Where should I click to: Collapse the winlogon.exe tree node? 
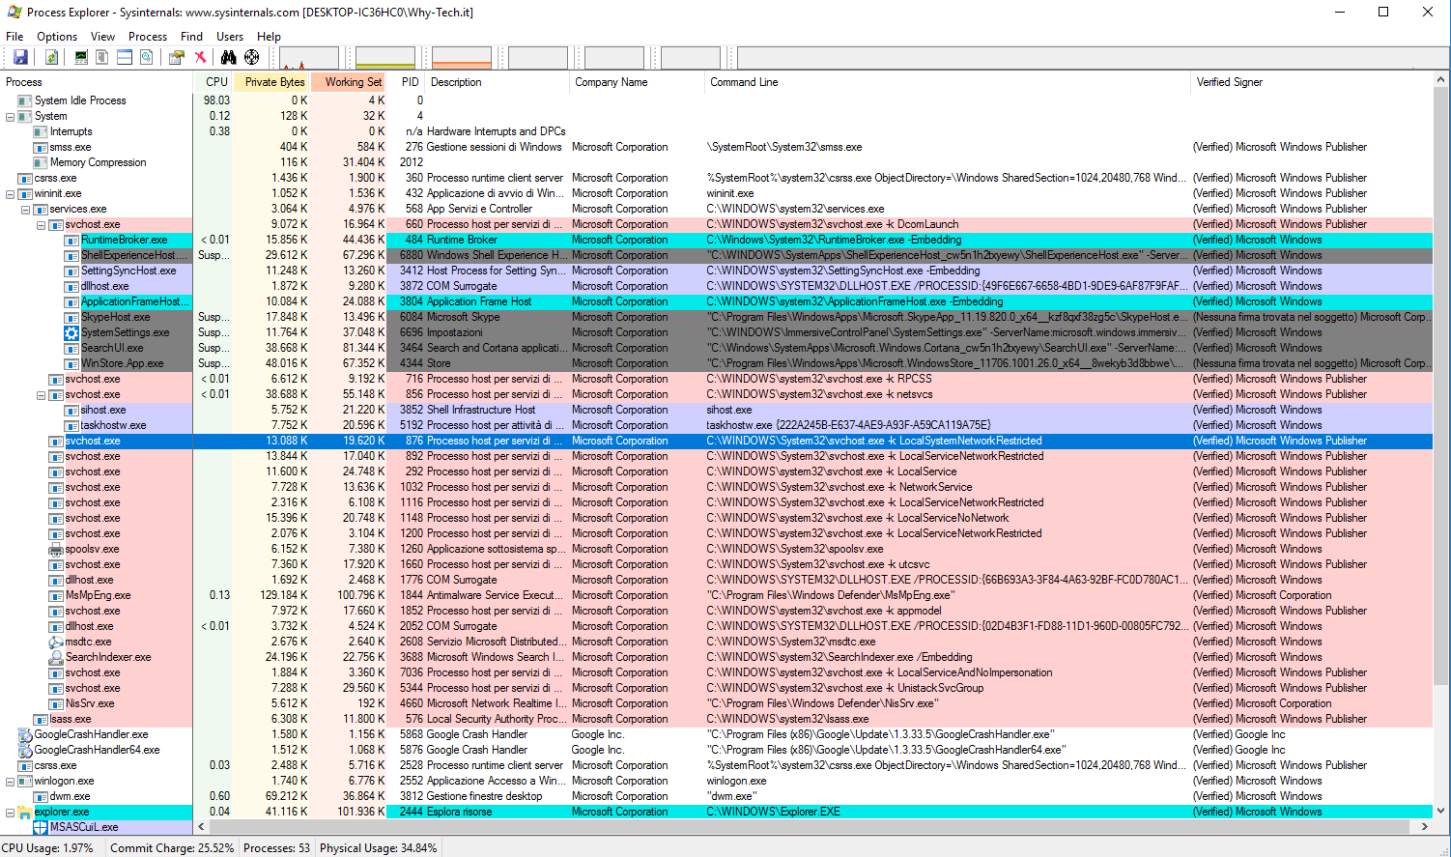tap(10, 781)
